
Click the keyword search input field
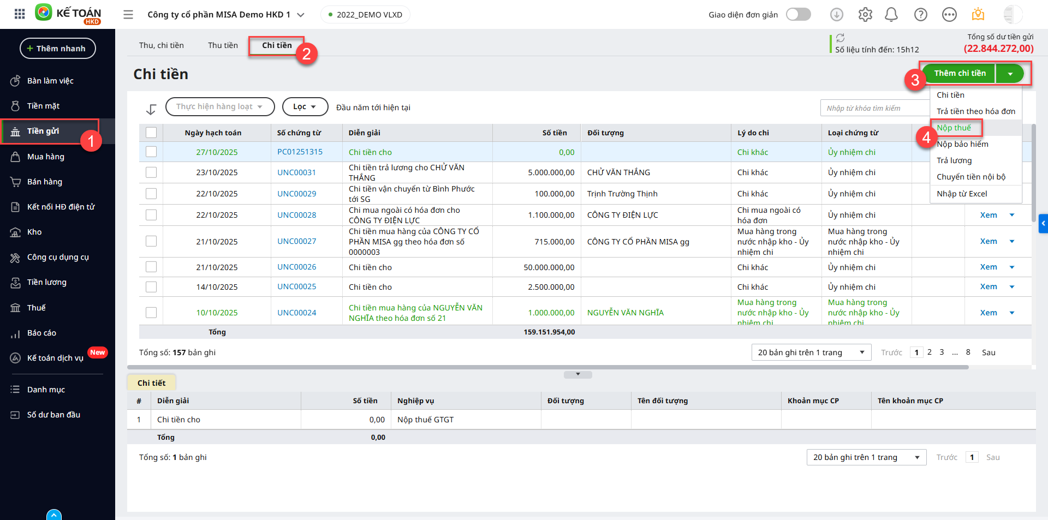(x=873, y=108)
